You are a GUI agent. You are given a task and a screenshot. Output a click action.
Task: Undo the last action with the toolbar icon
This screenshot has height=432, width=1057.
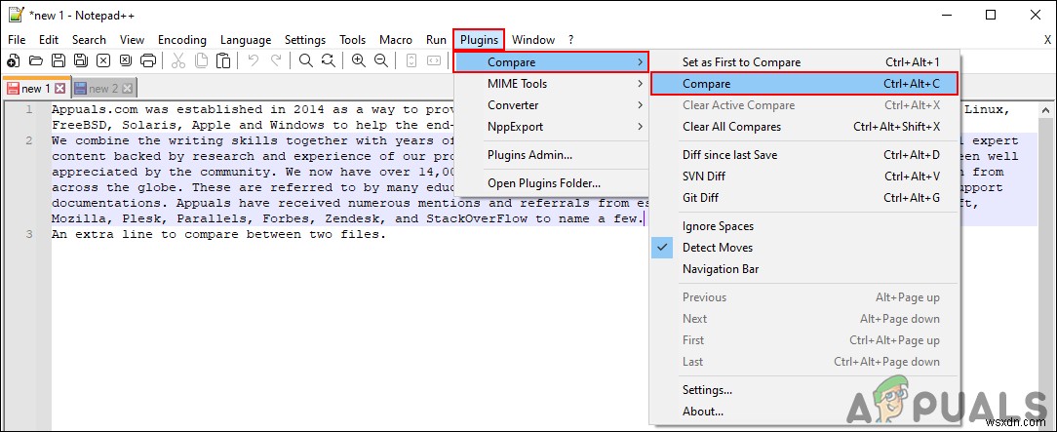254,61
